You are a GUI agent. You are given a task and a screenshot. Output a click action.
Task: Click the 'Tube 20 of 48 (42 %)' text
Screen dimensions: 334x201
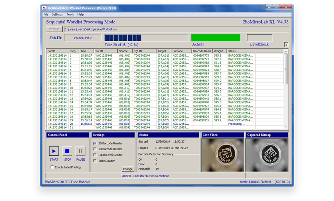tap(121, 45)
